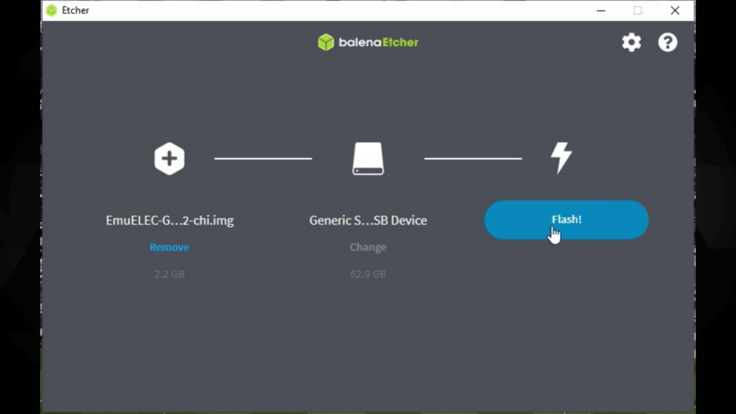
Task: Click the EmuELEC-G...2-chi.img file name
Action: (170, 220)
